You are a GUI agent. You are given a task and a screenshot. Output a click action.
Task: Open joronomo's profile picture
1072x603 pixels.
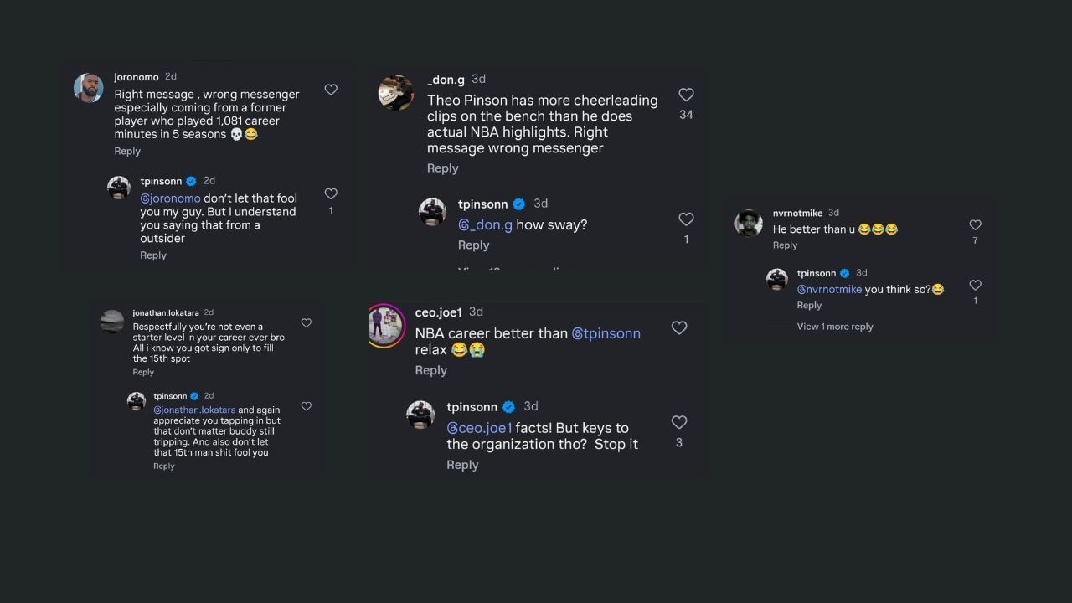[89, 88]
